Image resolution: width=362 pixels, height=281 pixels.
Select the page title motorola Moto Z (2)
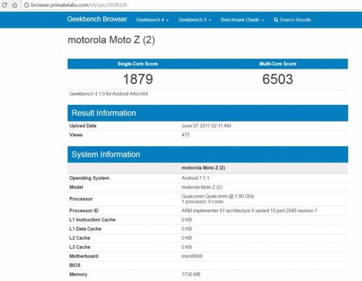tap(111, 40)
